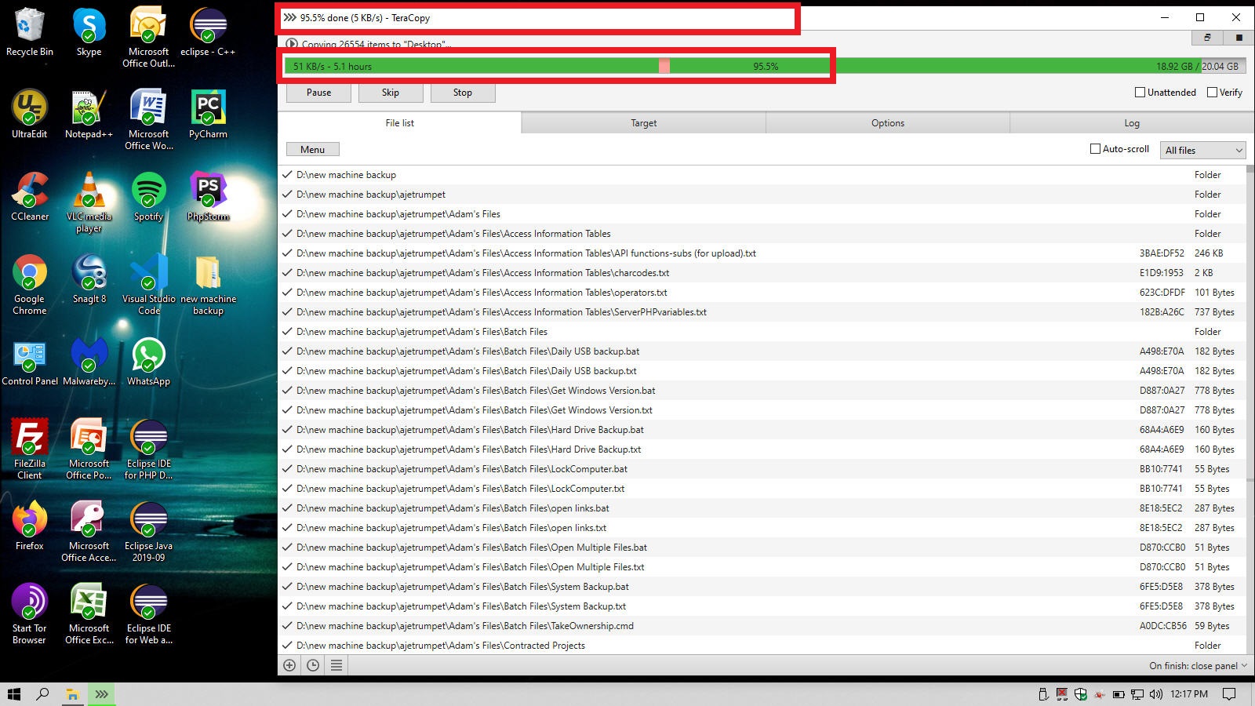Launch Skype from the desktop

pyautogui.click(x=89, y=33)
